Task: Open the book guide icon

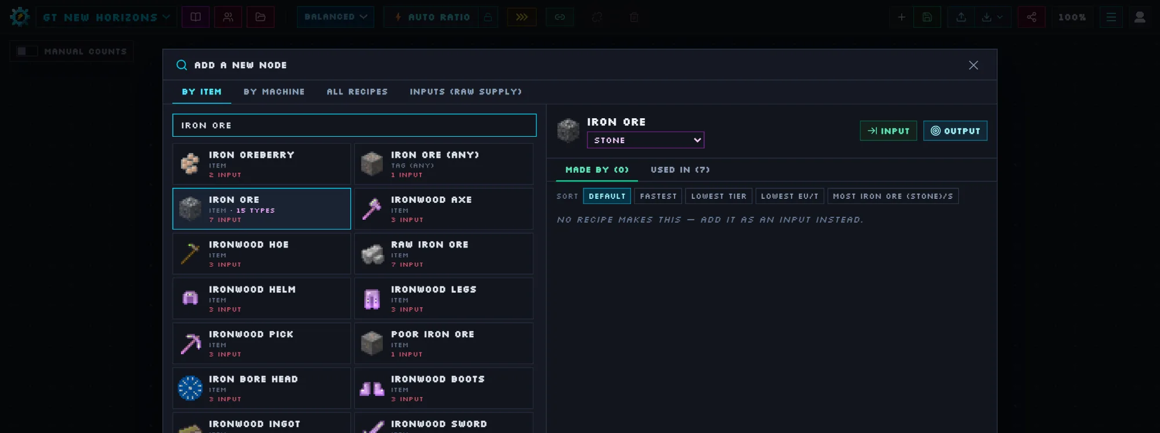Action: pos(195,17)
